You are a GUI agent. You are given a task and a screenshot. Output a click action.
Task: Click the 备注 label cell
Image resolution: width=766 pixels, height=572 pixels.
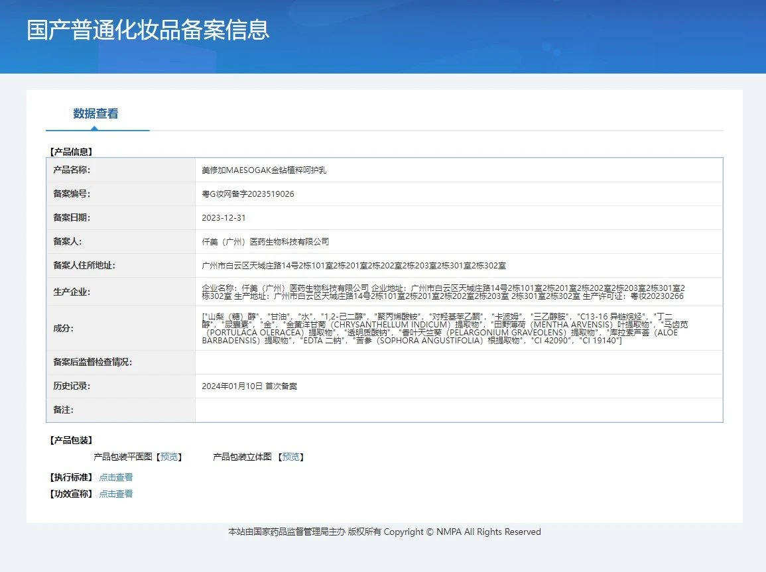[121, 410]
